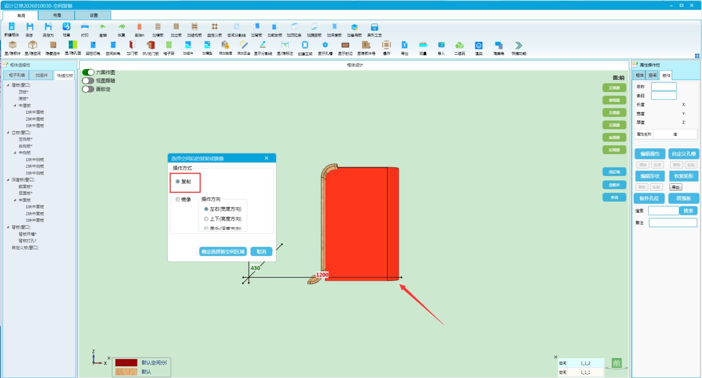This screenshot has height=378, width=702.
Task: Click the 打印 printer icon
Action: pyautogui.click(x=85, y=27)
